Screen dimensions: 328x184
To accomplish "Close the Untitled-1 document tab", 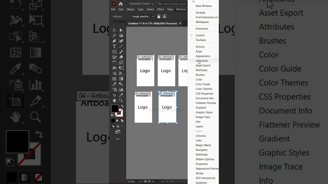I will 180,23.
